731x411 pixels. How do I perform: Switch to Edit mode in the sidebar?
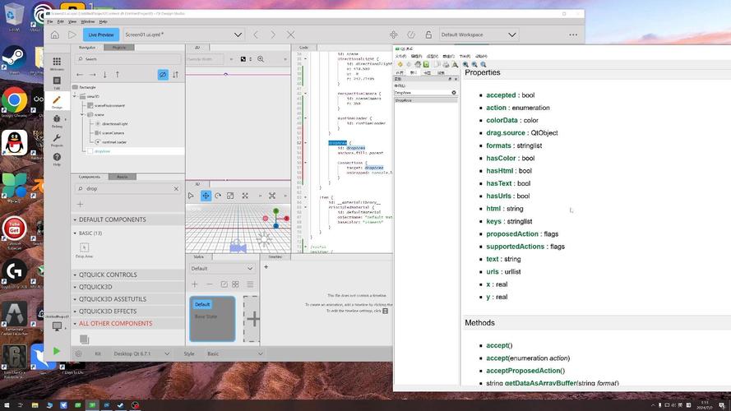(57, 83)
